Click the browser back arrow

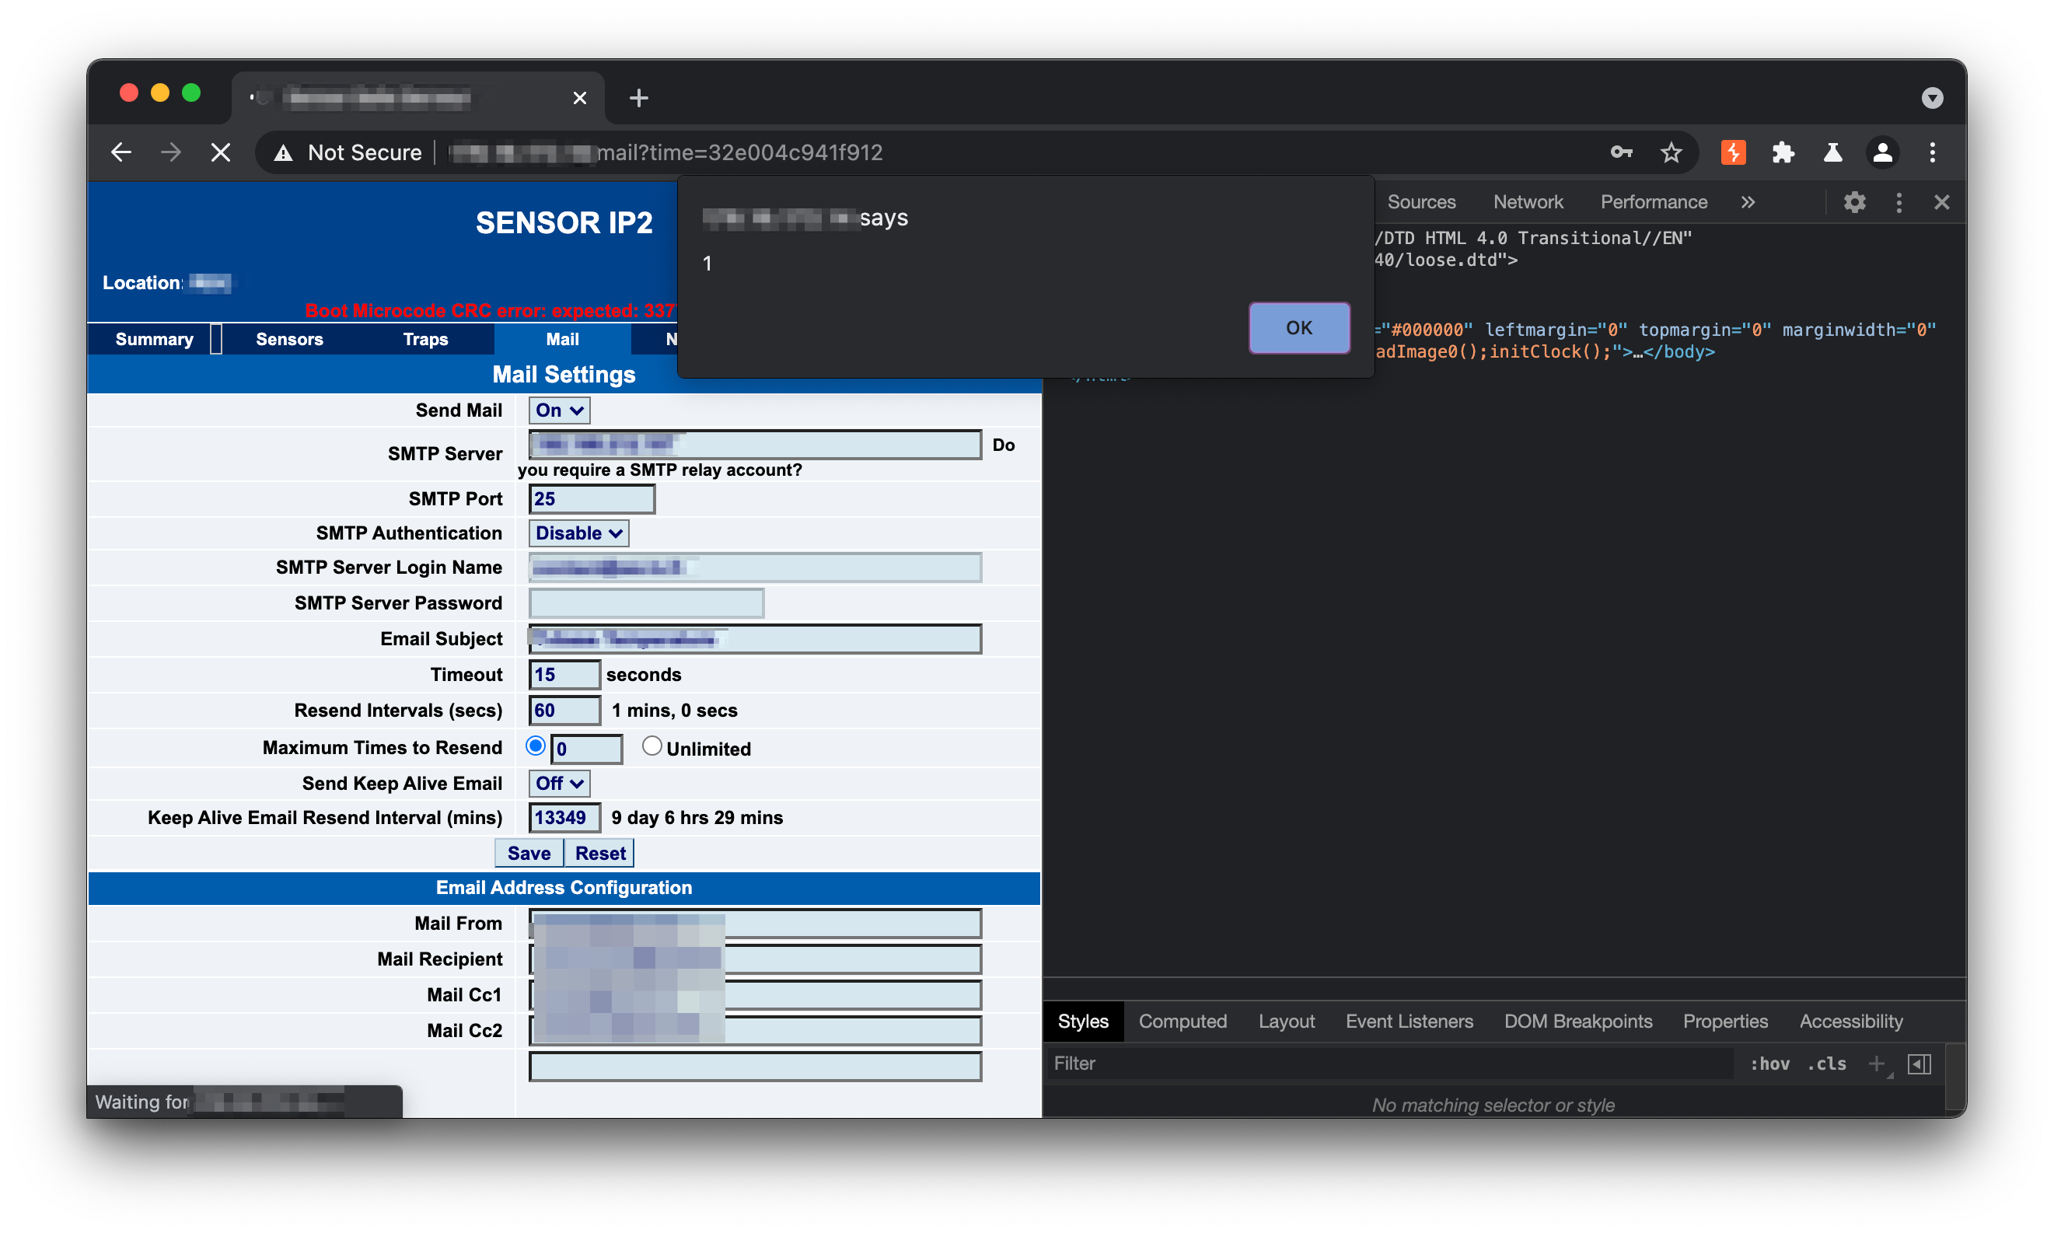pos(121,152)
